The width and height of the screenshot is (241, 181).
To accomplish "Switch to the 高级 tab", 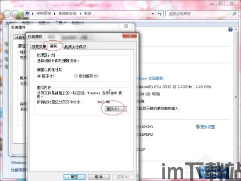I will pos(54,46).
